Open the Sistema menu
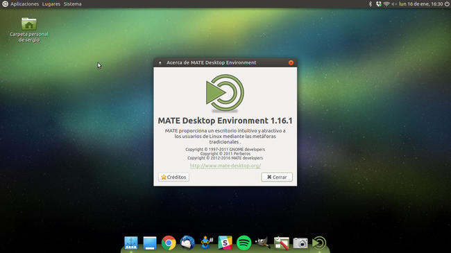The width and height of the screenshot is (451, 253). (72, 4)
